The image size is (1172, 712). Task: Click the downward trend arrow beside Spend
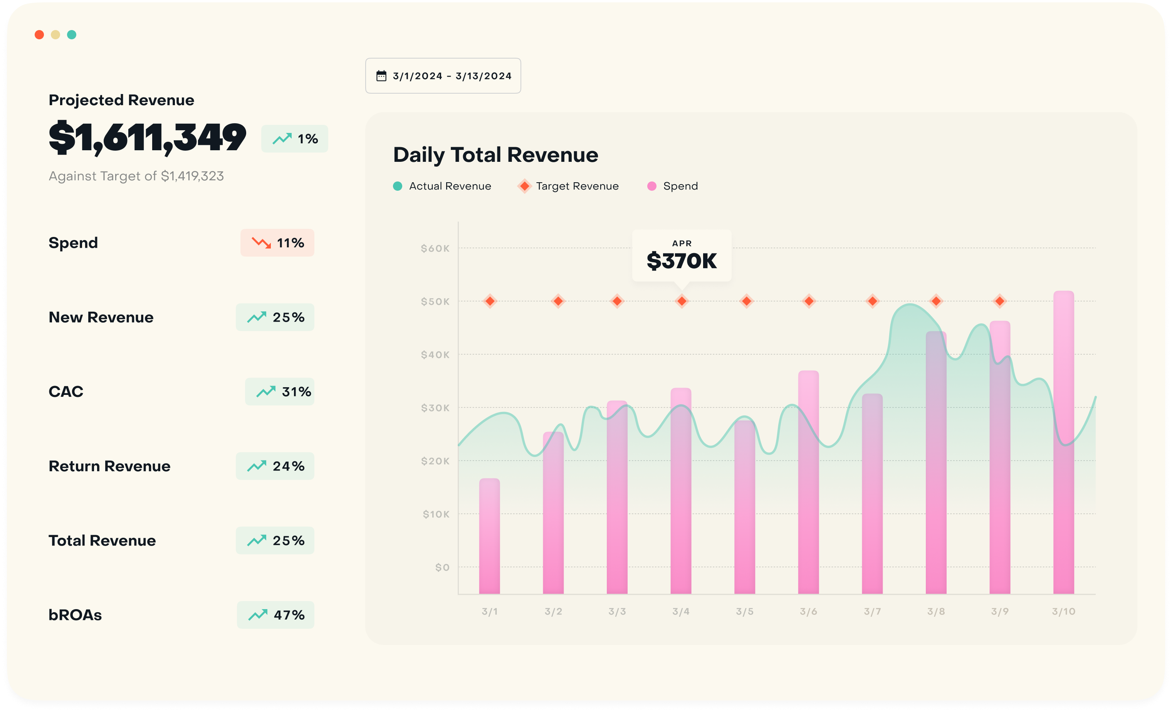tap(261, 243)
